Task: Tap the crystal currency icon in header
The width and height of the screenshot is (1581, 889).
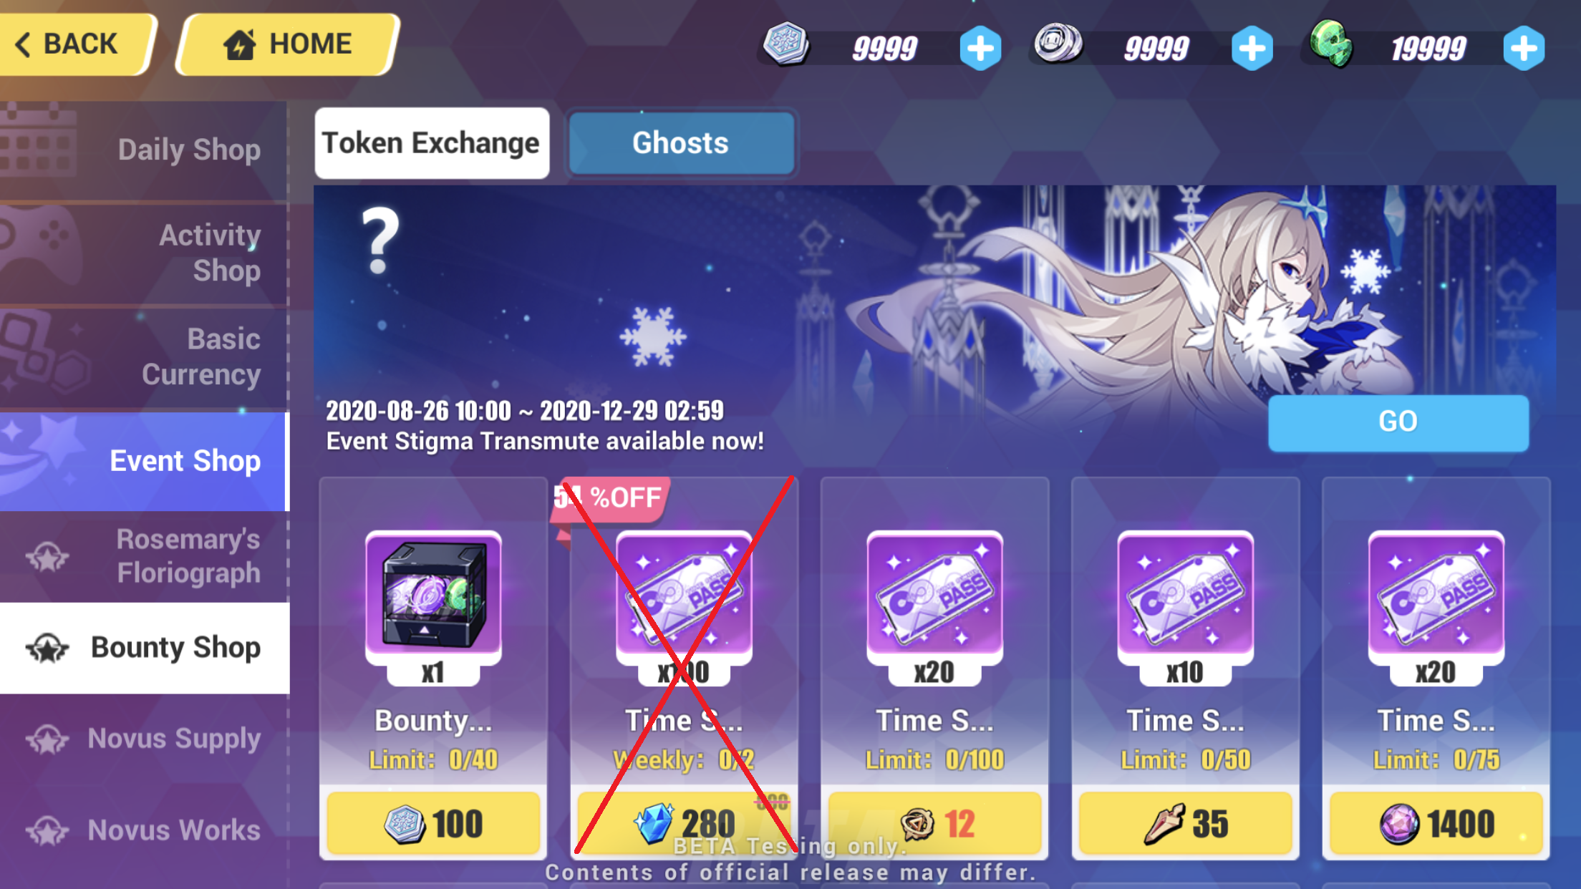Action: click(785, 44)
